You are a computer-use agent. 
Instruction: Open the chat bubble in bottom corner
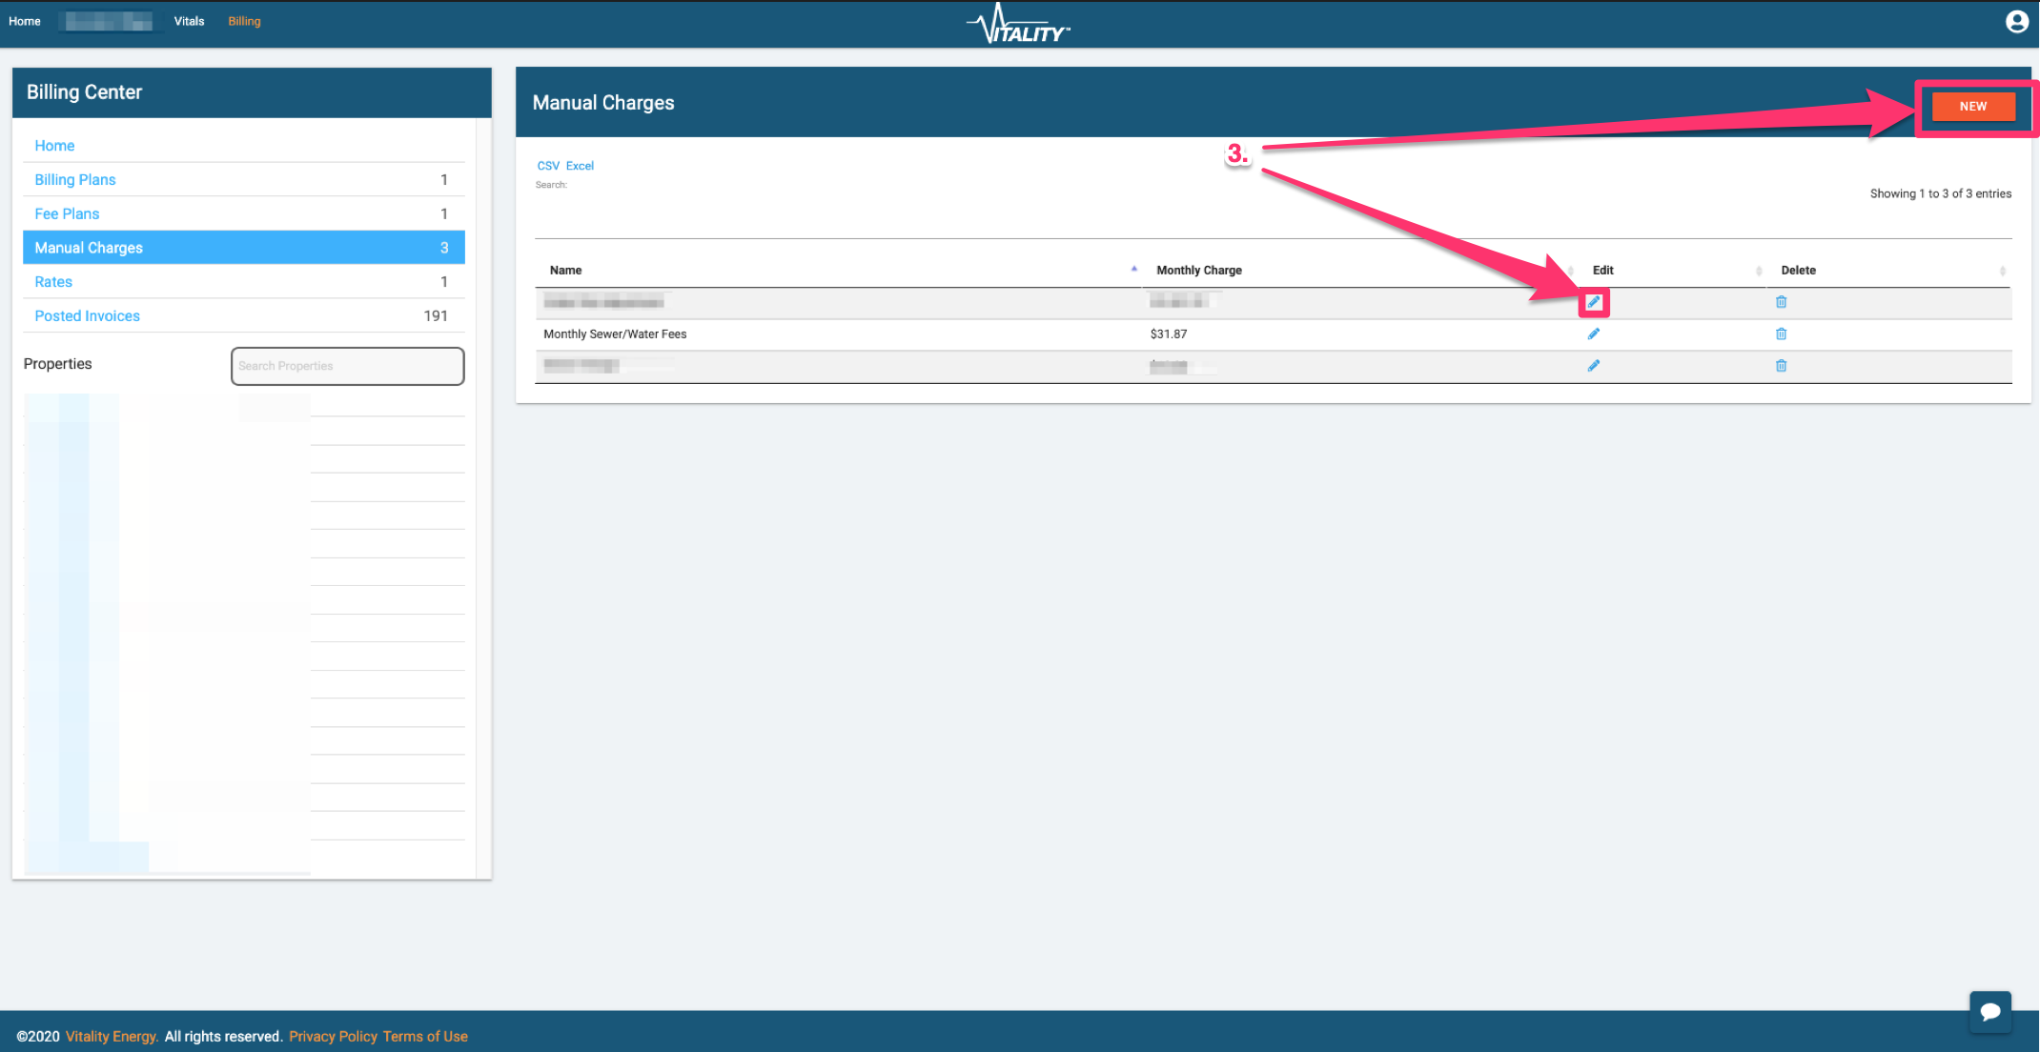[x=1990, y=1013]
